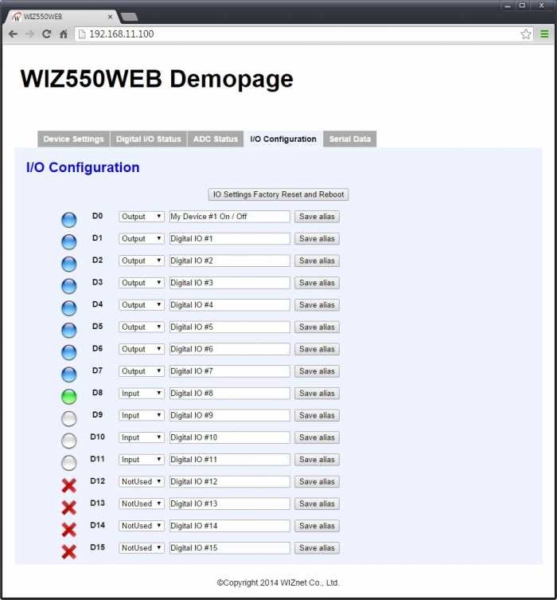Screen dimensions: 557x600
Task: Click the gray D11 input indicator
Action: click(68, 463)
